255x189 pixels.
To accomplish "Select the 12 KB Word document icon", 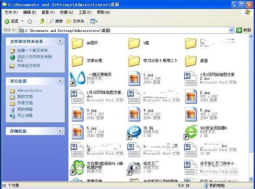I will [x=190, y=149].
